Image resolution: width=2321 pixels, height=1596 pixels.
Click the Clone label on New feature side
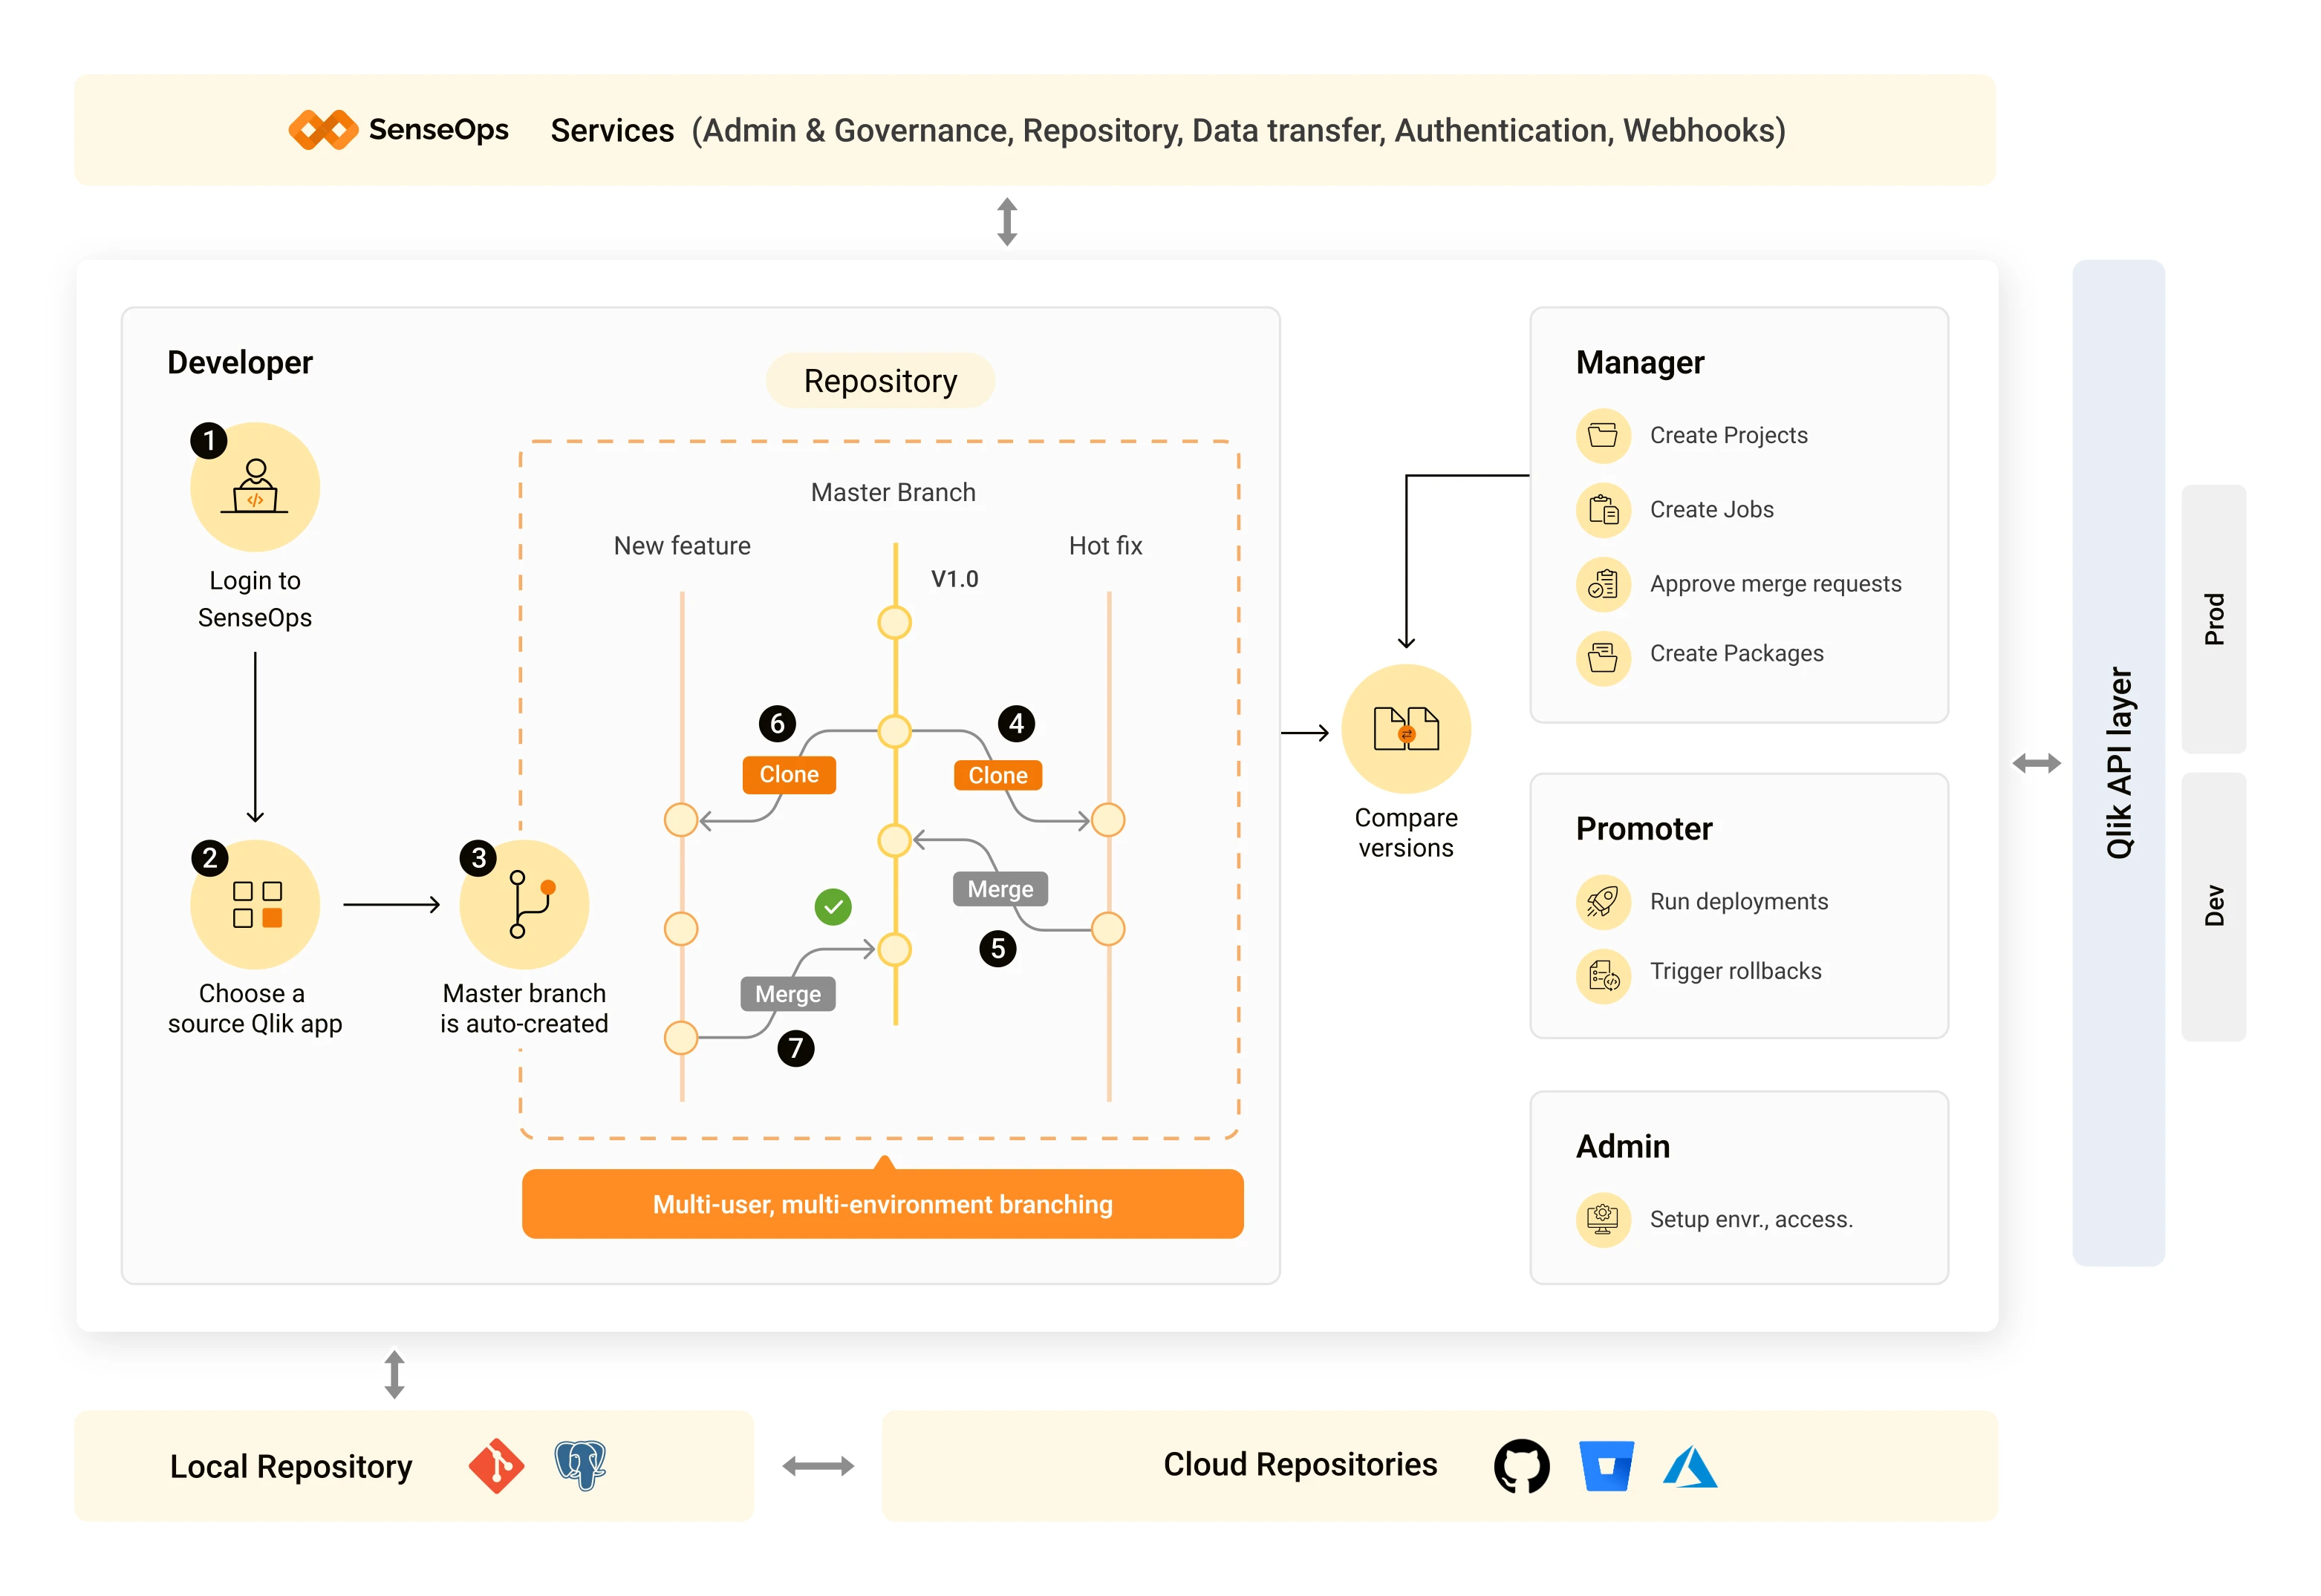coord(788,775)
